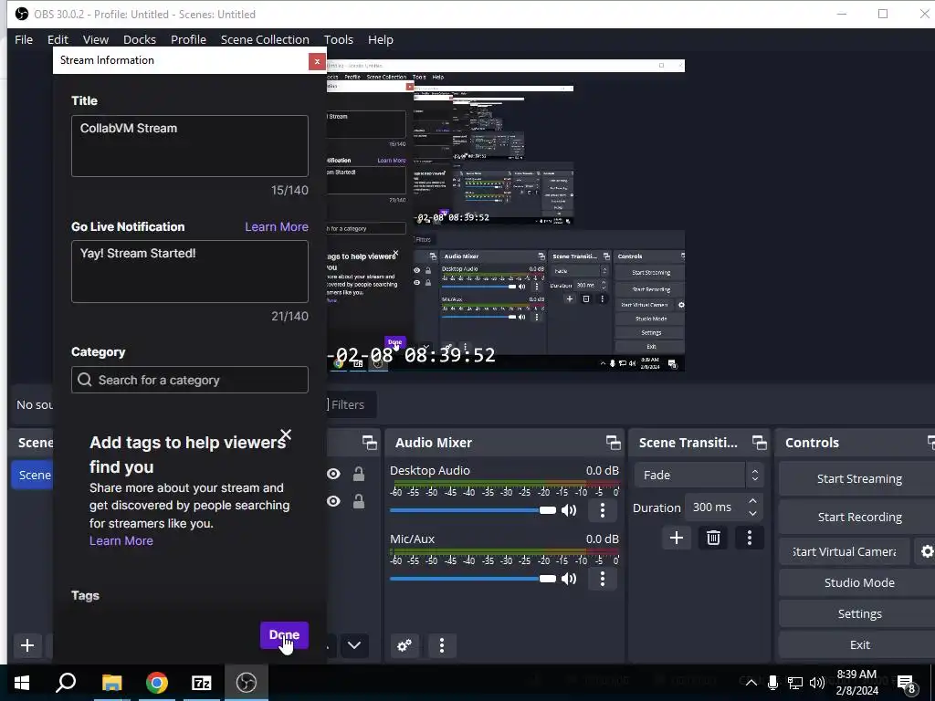Open the Tools menu
935x701 pixels.
(x=339, y=39)
